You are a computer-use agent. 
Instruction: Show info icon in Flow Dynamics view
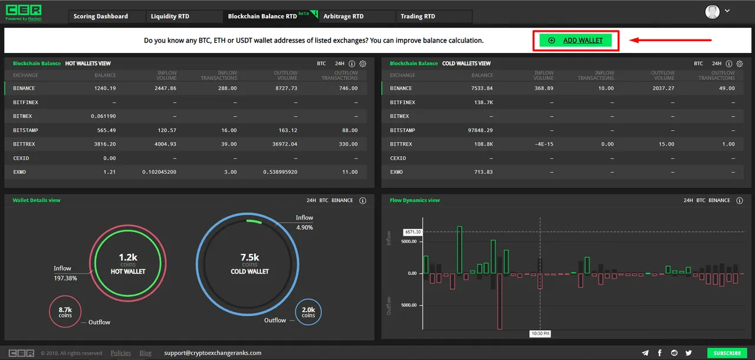[x=740, y=200]
